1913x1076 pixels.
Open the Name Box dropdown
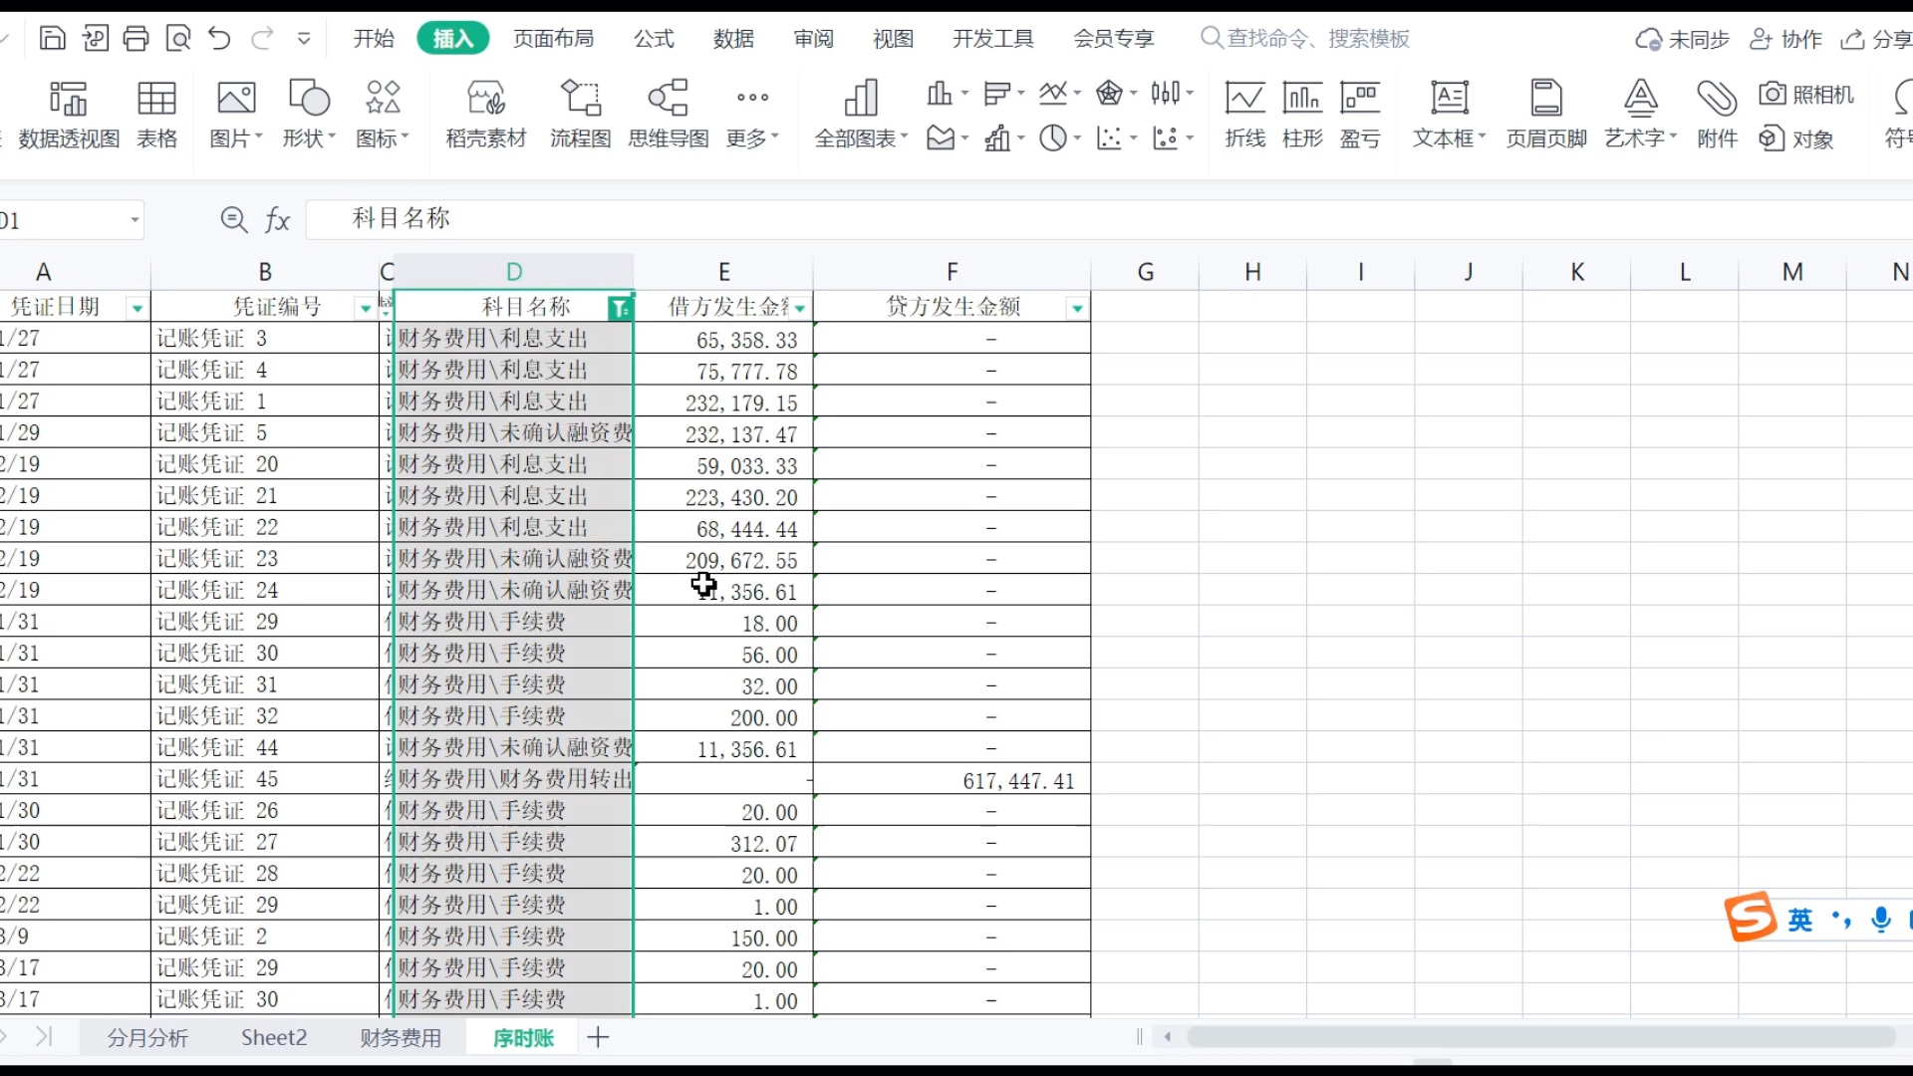pos(136,219)
